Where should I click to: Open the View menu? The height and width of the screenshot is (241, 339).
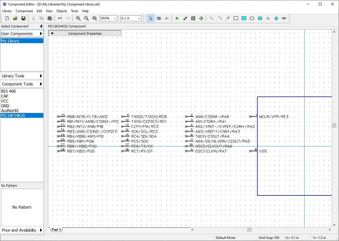pos(49,11)
